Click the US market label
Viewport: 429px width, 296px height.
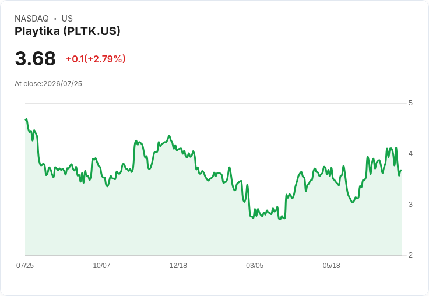(67, 19)
